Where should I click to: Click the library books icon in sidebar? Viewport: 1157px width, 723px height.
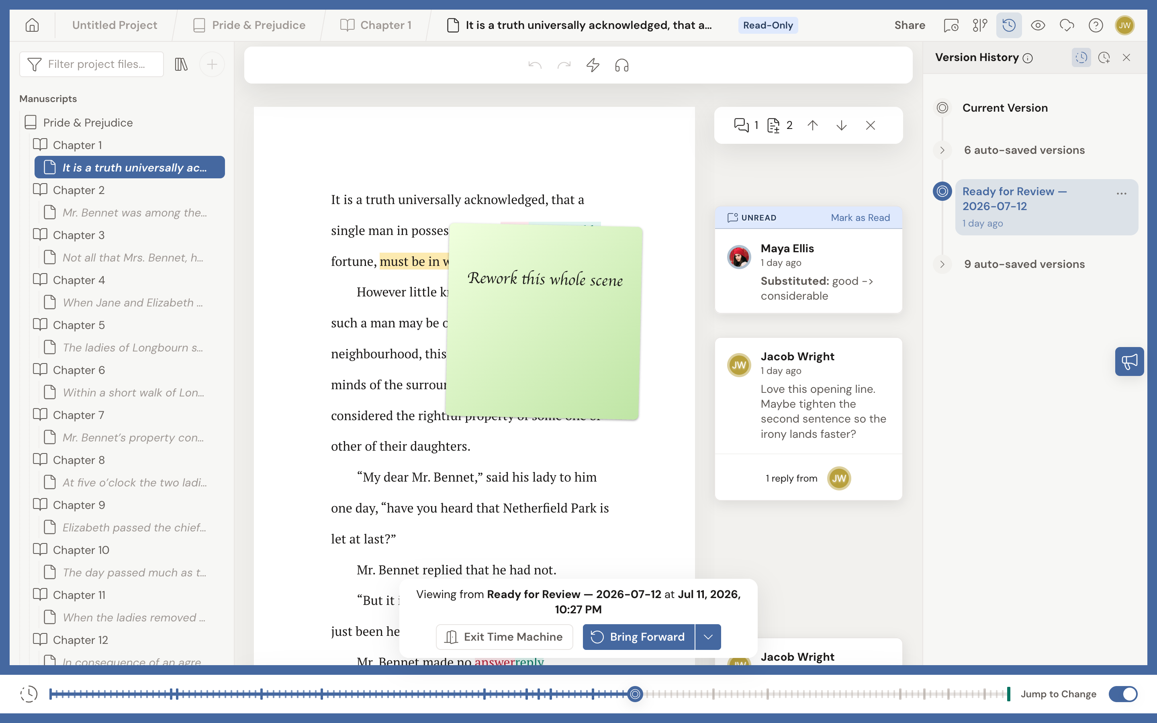181,64
